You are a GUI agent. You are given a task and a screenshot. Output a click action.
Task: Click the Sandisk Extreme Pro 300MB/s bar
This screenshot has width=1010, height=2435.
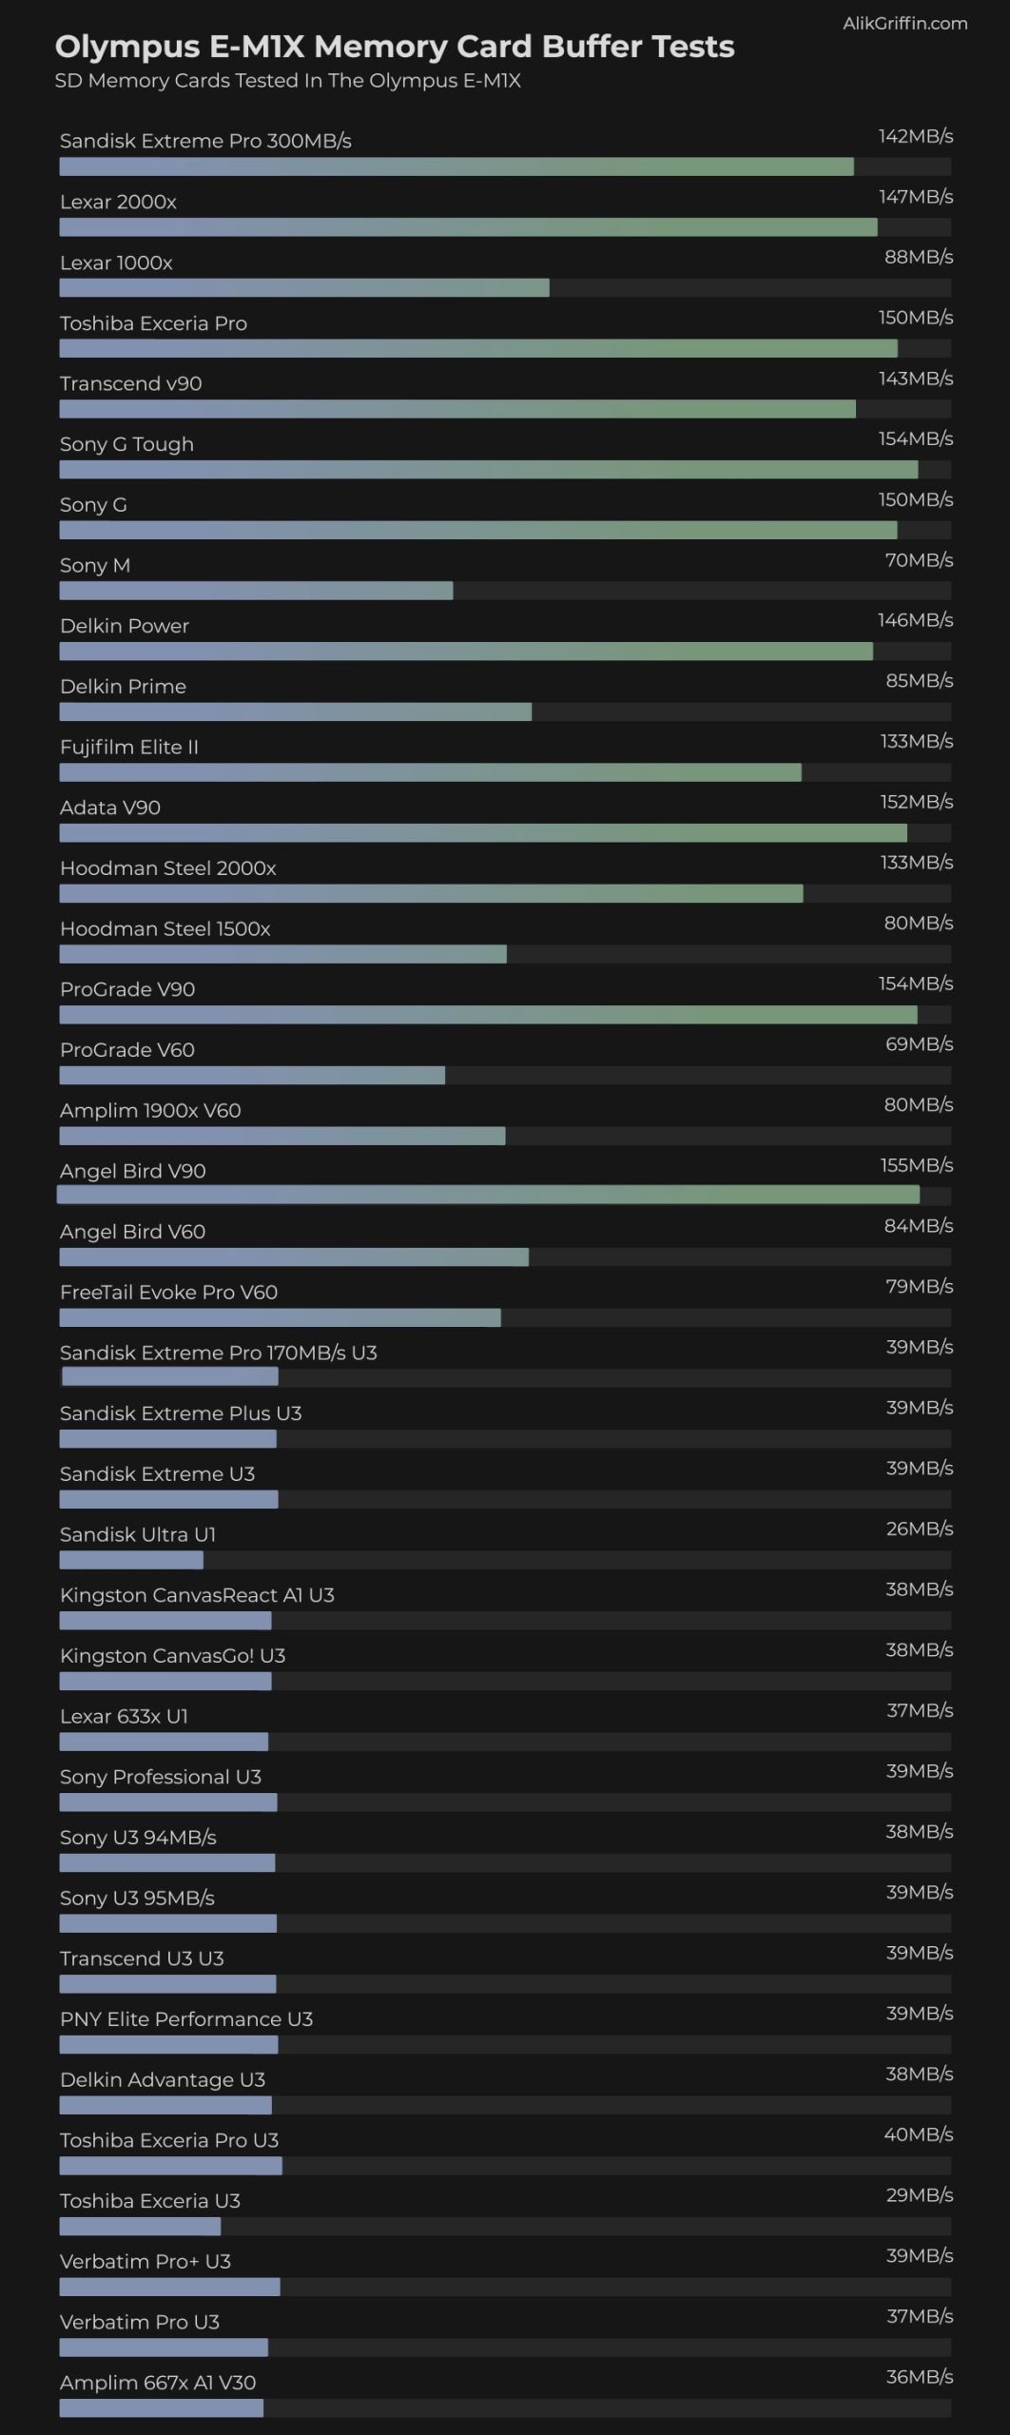pos(456,167)
